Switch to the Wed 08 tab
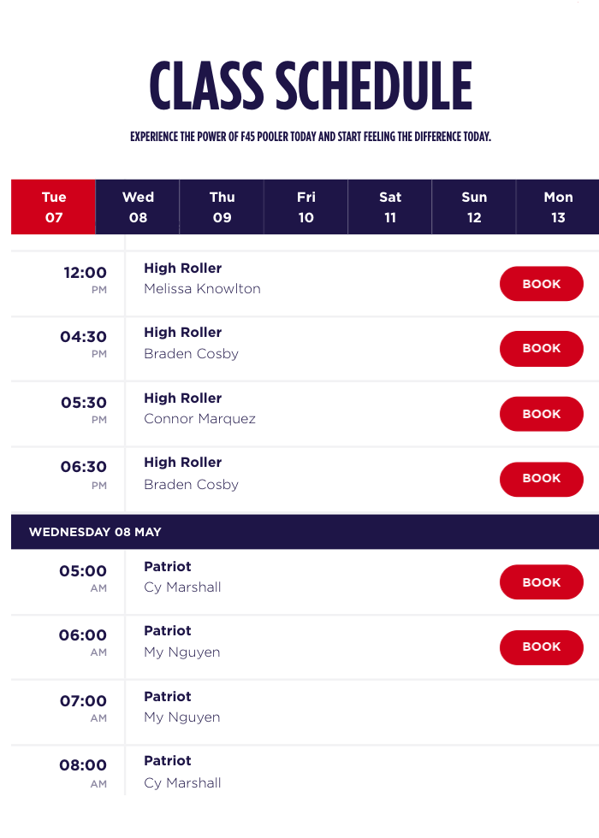599x838 pixels. click(x=137, y=206)
